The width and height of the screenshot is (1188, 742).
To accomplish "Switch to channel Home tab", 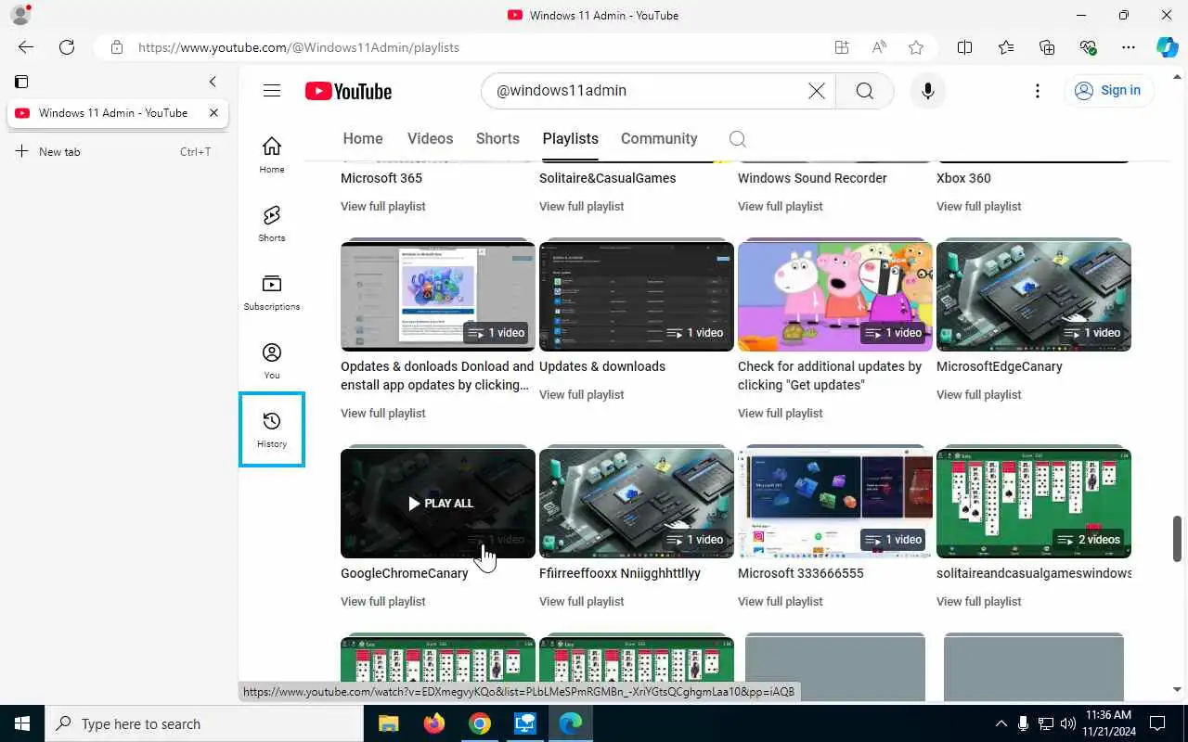I will tap(363, 139).
